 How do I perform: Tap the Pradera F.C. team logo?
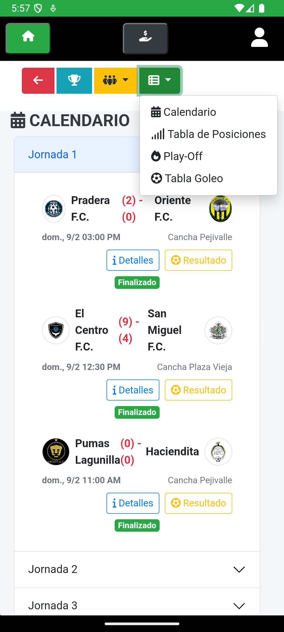pos(54,209)
